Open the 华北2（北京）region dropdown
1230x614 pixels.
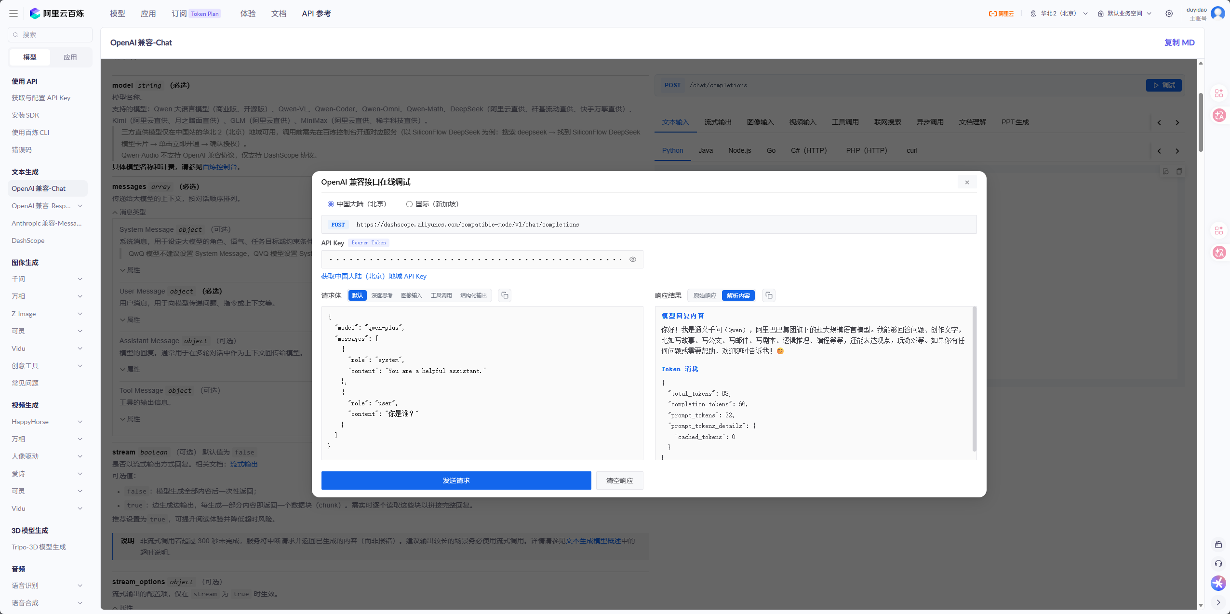point(1059,13)
